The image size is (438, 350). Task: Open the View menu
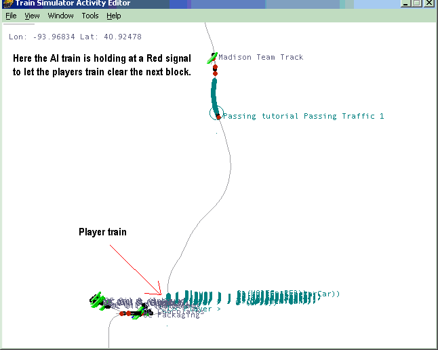pos(32,16)
